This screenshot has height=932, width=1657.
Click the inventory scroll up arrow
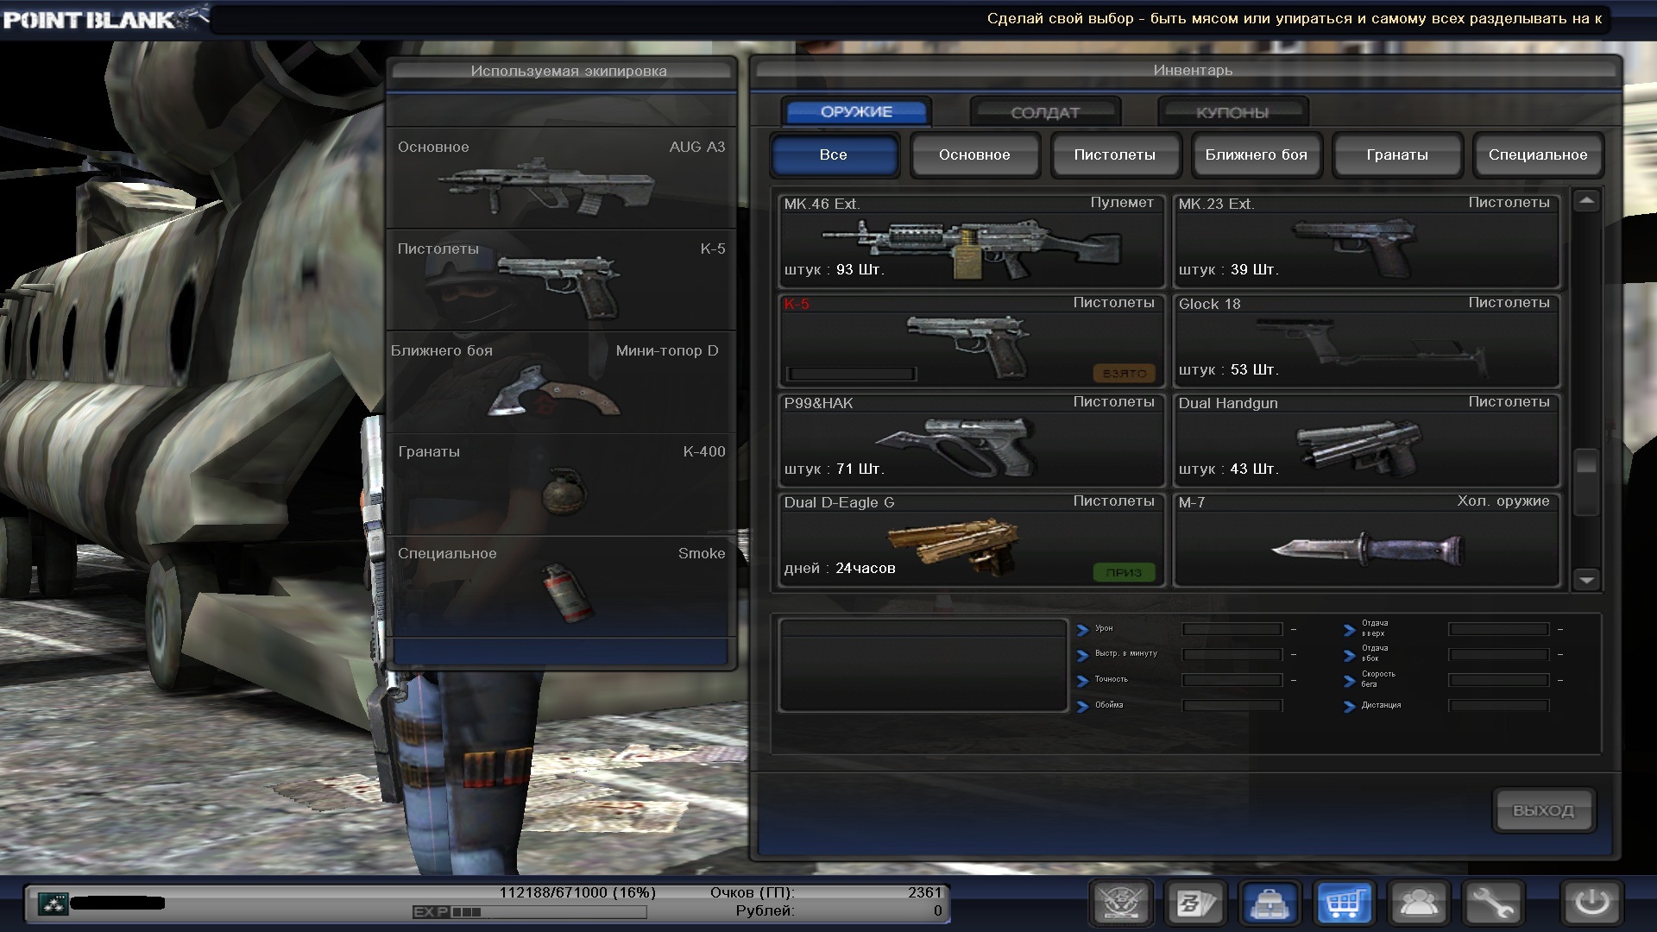point(1586,201)
